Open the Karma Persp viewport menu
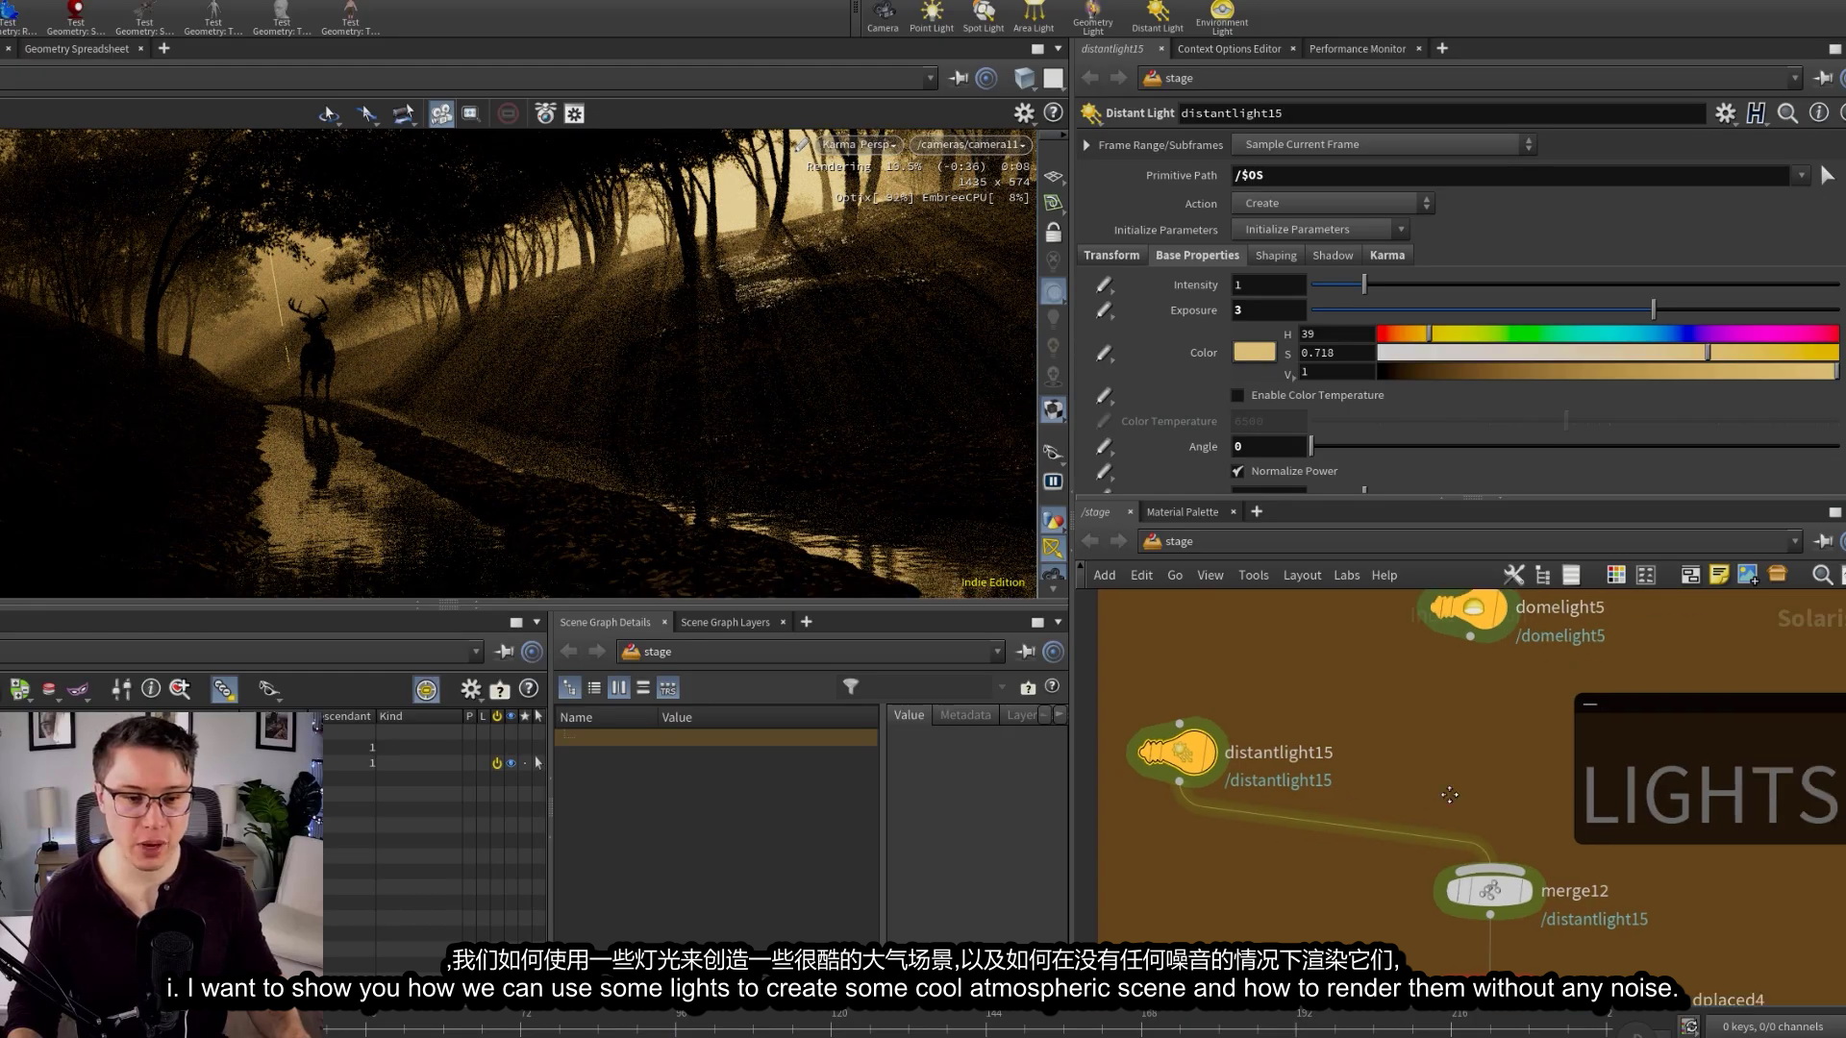The image size is (1846, 1038). [x=859, y=144]
